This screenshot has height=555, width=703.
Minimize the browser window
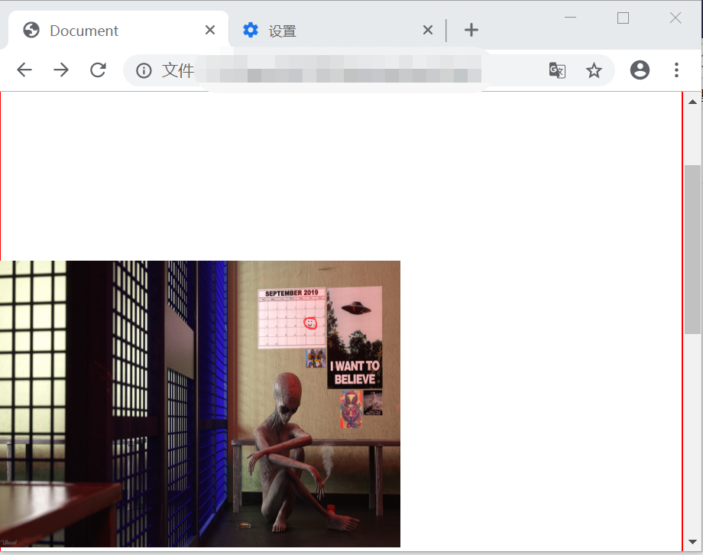click(x=570, y=18)
